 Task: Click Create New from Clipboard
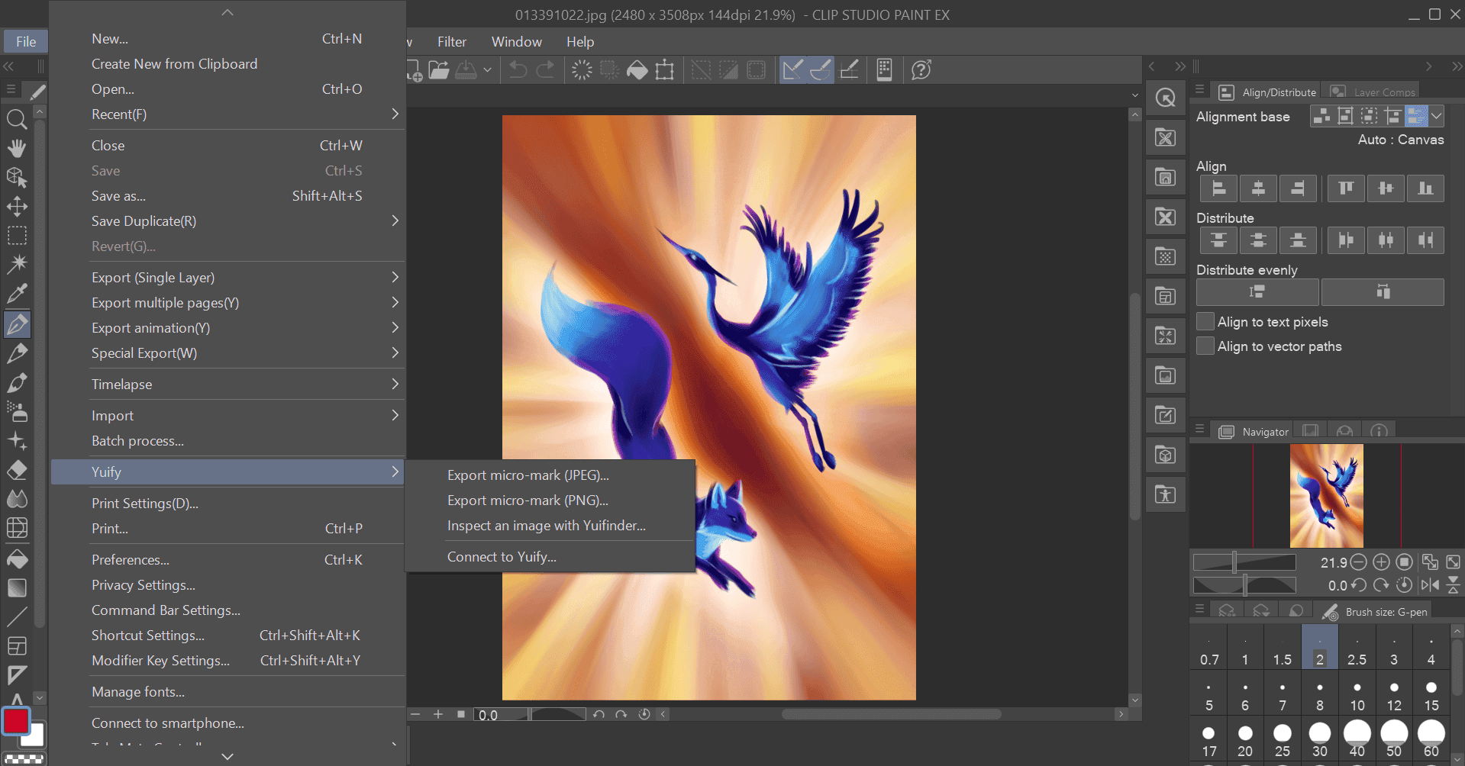(227, 64)
